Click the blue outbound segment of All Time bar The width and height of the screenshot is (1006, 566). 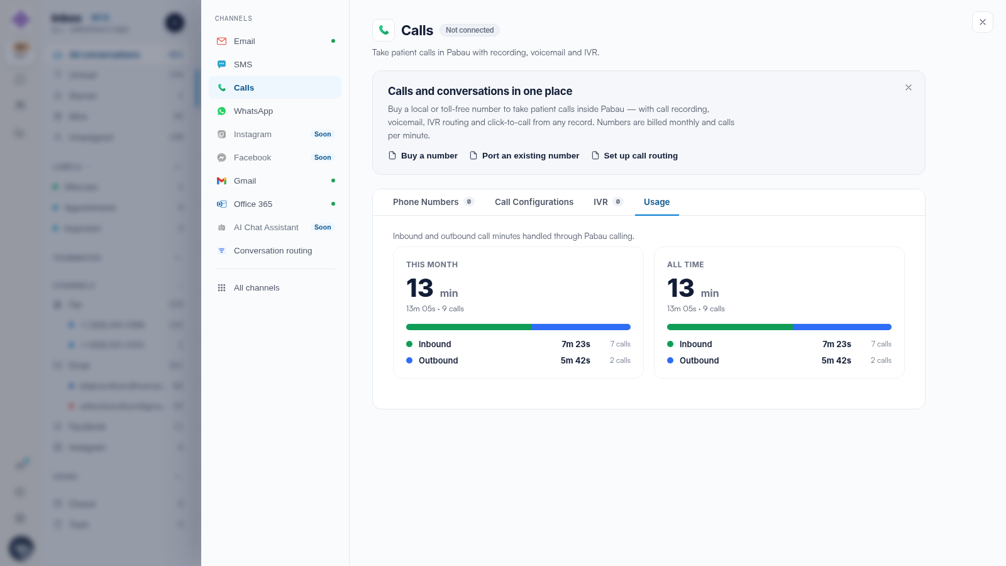(x=842, y=327)
